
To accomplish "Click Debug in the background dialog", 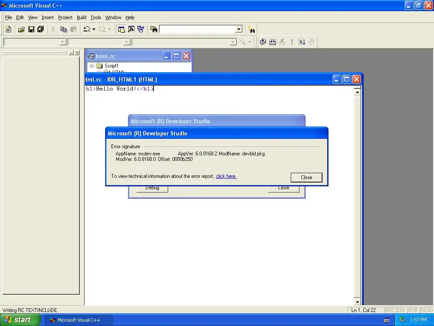I will pos(152,188).
